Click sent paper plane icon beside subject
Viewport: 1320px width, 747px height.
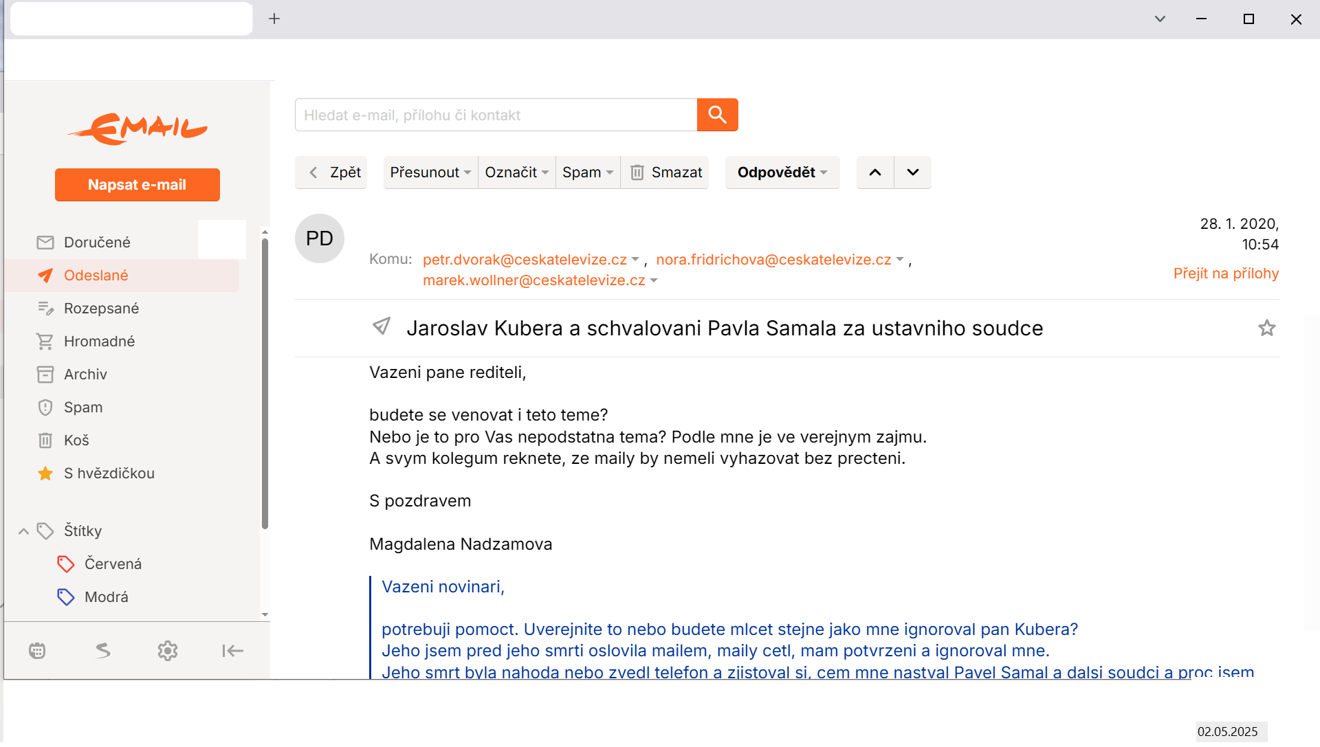coord(382,326)
